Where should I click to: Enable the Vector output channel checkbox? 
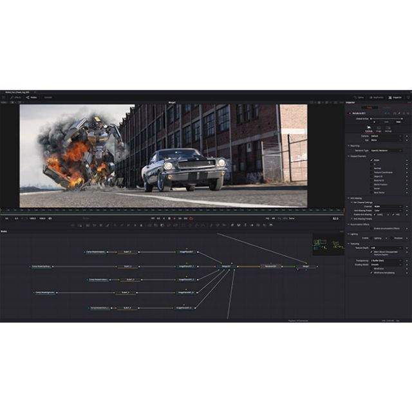pos(371,189)
